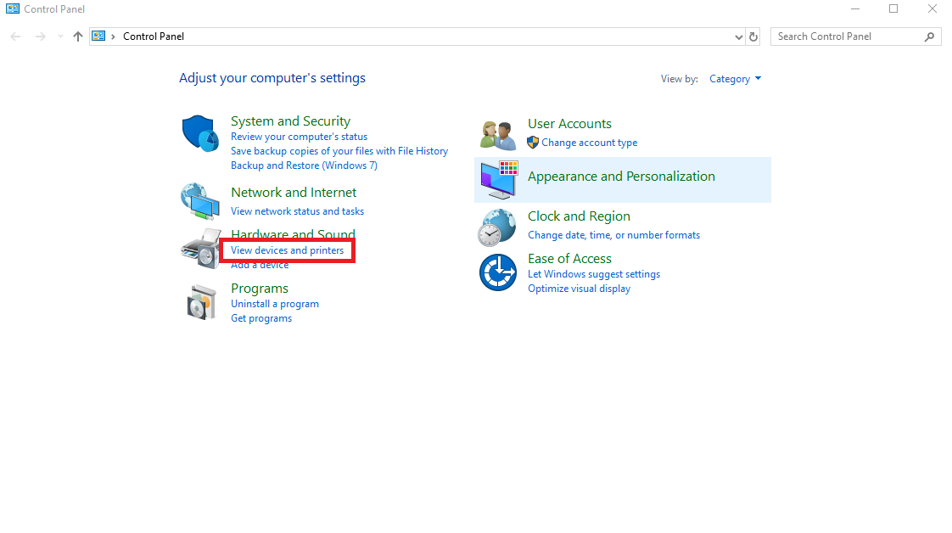
Task: Click the Hardware and Sound printer icon
Action: pyautogui.click(x=201, y=249)
